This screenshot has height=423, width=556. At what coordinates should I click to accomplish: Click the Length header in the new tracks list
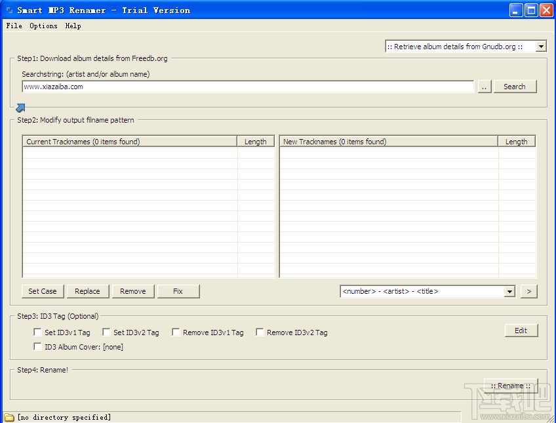[517, 142]
